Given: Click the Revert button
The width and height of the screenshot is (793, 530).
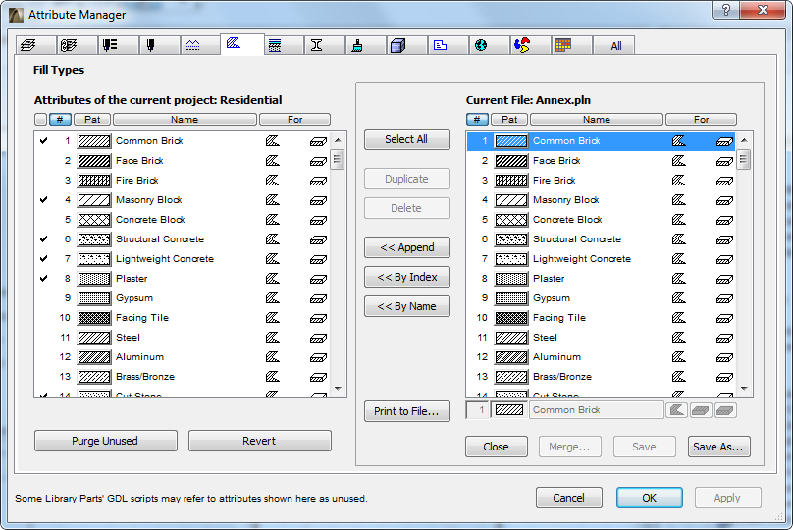Looking at the screenshot, I should pos(259,441).
